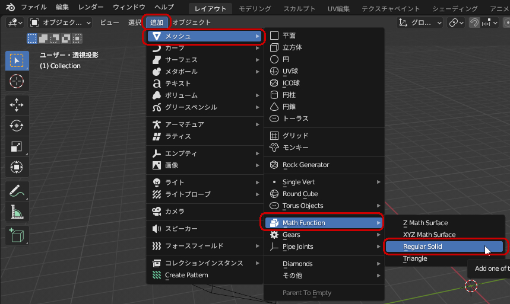Open the editor type dropdown
Image resolution: width=510 pixels, height=304 pixels.
click(x=15, y=23)
